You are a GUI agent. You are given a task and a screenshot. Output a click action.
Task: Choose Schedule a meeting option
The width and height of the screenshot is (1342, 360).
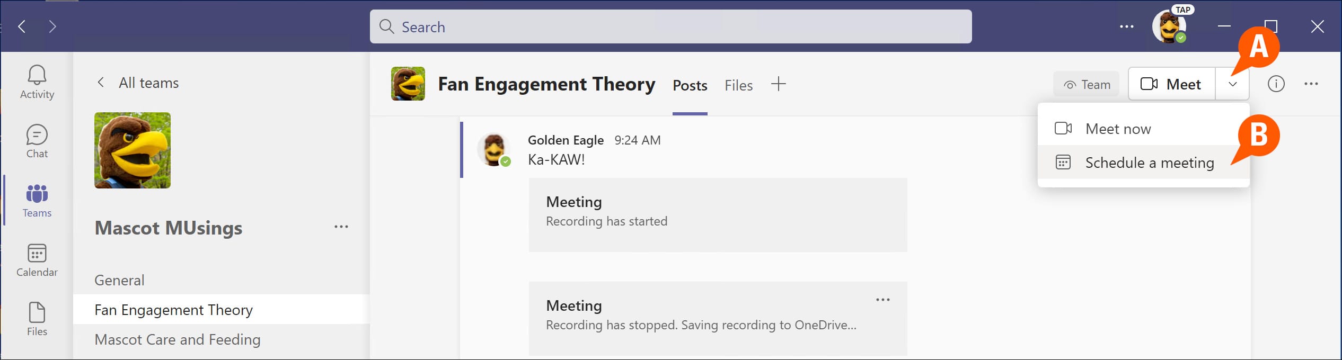(1150, 163)
